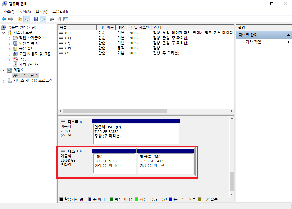The height and width of the screenshot is (209, 292).
Task: Click the gray Forward arrow in toolbar
Action: point(11,19)
